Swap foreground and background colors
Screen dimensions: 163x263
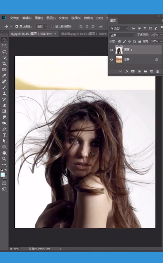pyautogui.click(x=6, y=170)
